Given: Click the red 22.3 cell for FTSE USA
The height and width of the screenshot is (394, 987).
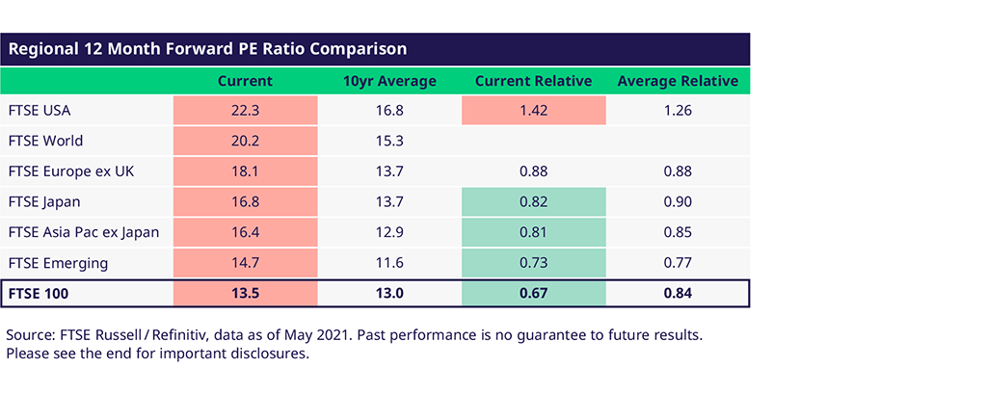Looking at the screenshot, I should [245, 111].
